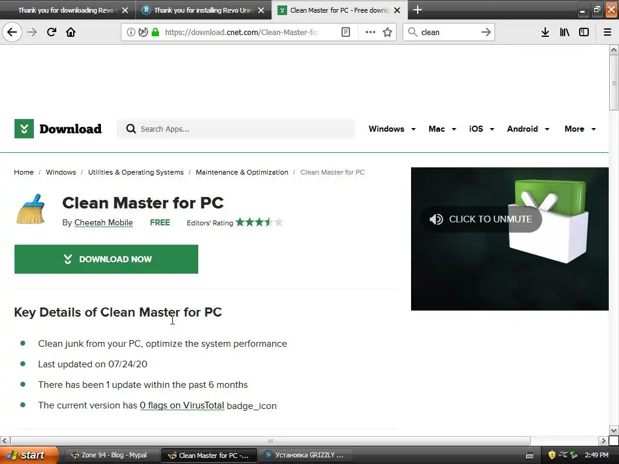Image resolution: width=619 pixels, height=464 pixels.
Task: Close the Clean Master for PC tab
Action: (398, 10)
